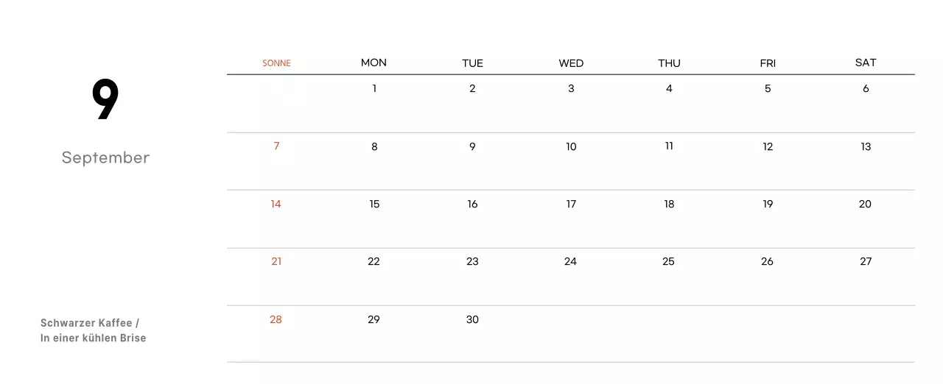The width and height of the screenshot is (943, 384).
Task: Select date 30 under TUE
Action: pyautogui.click(x=472, y=320)
